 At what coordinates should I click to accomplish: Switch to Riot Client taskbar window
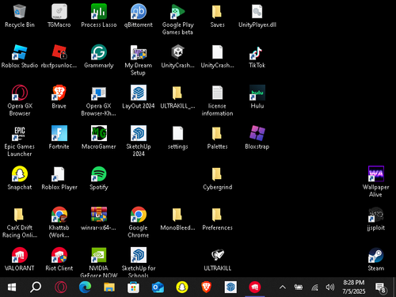[x=255, y=287]
